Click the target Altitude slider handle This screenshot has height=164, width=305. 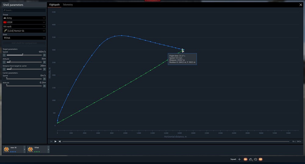[x=10, y=62]
